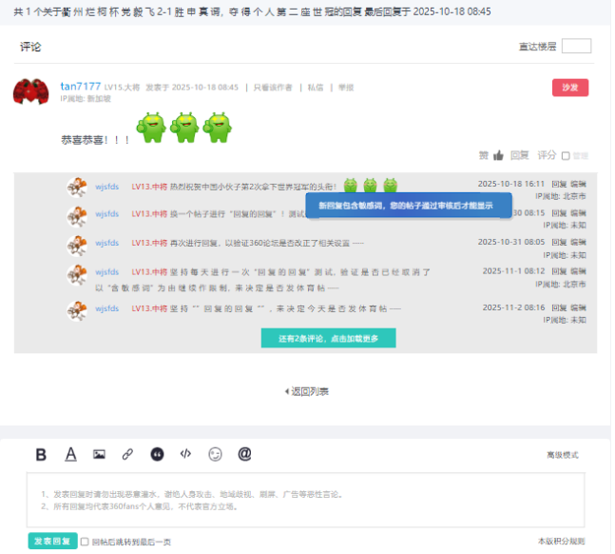The height and width of the screenshot is (554, 615).
Task: Insert a quote block via quote icon
Action: (x=157, y=455)
